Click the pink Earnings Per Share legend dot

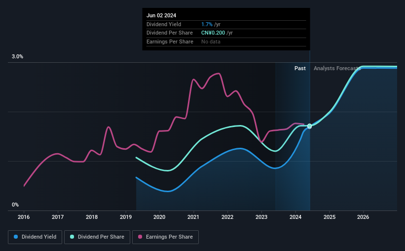[x=140, y=237]
